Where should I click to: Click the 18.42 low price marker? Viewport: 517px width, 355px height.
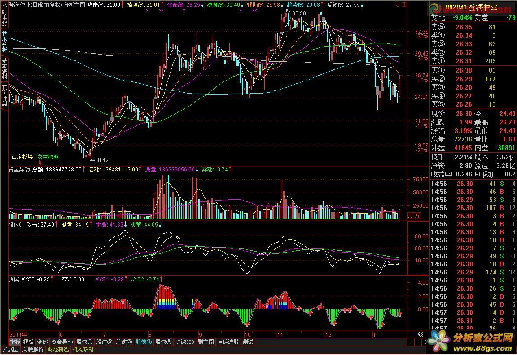(101, 160)
